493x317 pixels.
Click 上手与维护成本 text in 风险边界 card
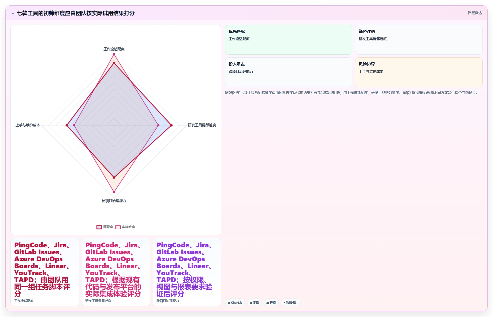pyautogui.click(x=371, y=71)
